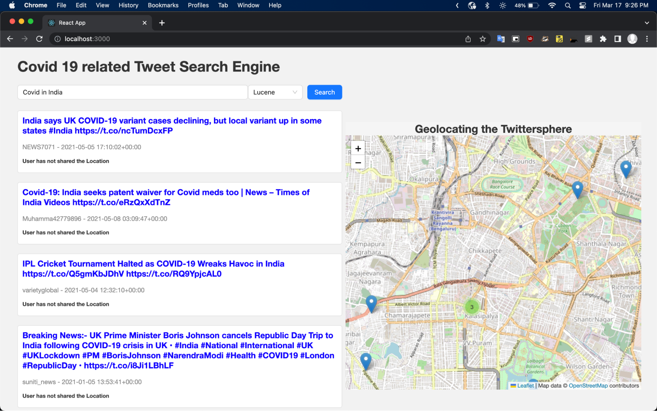This screenshot has height=411, width=657.
Task: Open the History menu
Action: coord(128,5)
